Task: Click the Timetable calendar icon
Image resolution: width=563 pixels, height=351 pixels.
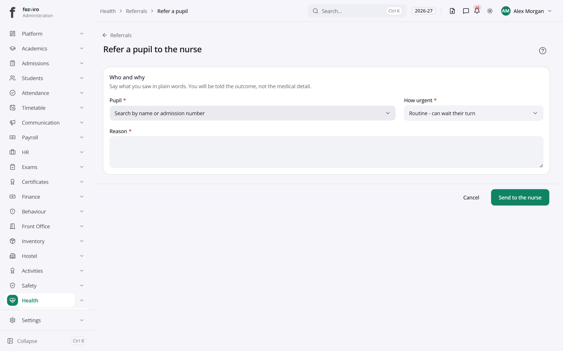Action: click(x=13, y=108)
